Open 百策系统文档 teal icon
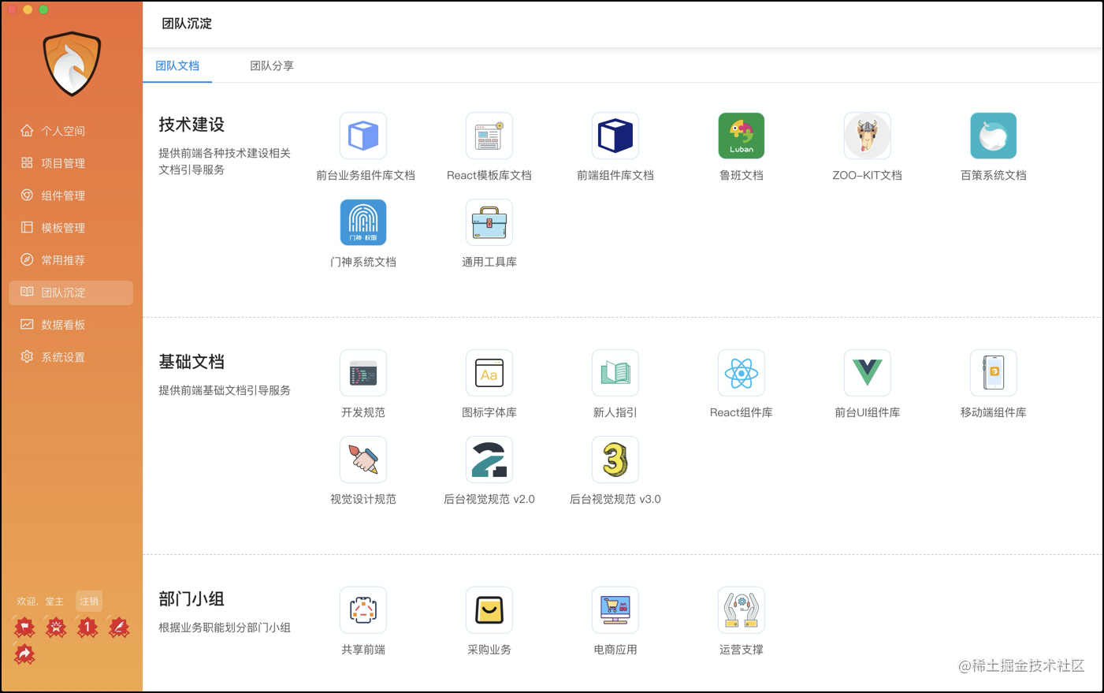Viewport: 1104px width, 693px height. (994, 136)
